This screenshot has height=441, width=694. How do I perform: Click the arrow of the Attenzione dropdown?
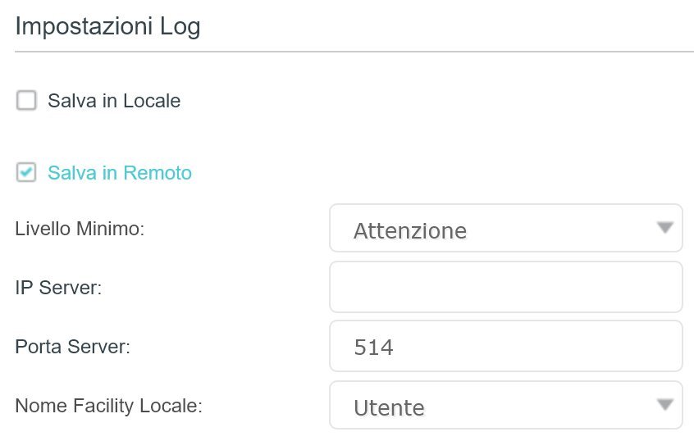pyautogui.click(x=665, y=227)
